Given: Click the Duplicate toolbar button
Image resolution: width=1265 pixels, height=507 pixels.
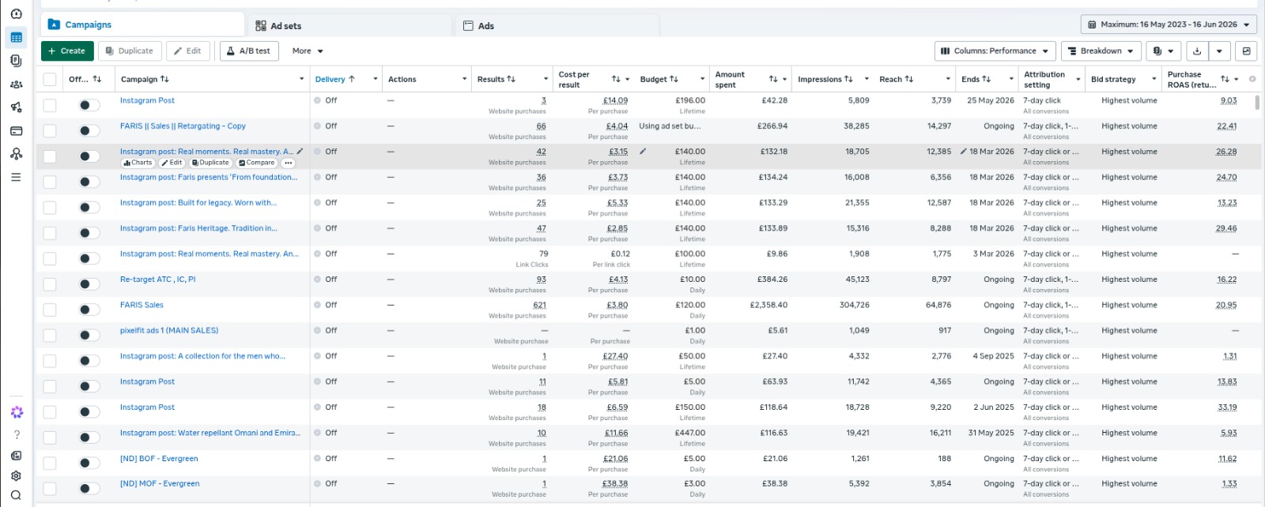Looking at the screenshot, I should [x=130, y=51].
